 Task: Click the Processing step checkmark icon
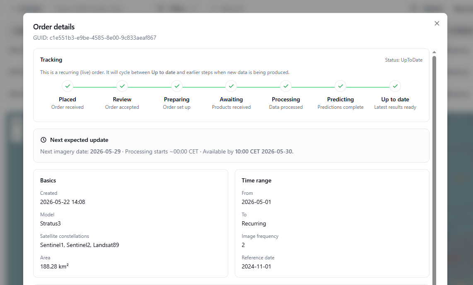(286, 86)
